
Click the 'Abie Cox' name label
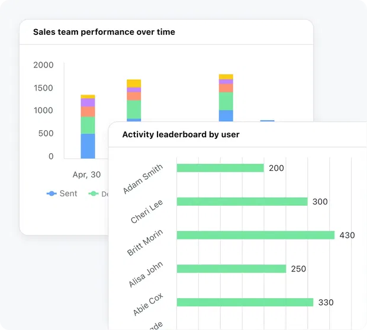148,304
